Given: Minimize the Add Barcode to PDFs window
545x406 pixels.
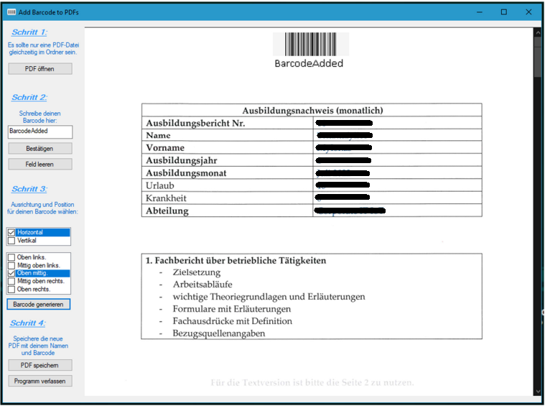Looking at the screenshot, I should [480, 12].
